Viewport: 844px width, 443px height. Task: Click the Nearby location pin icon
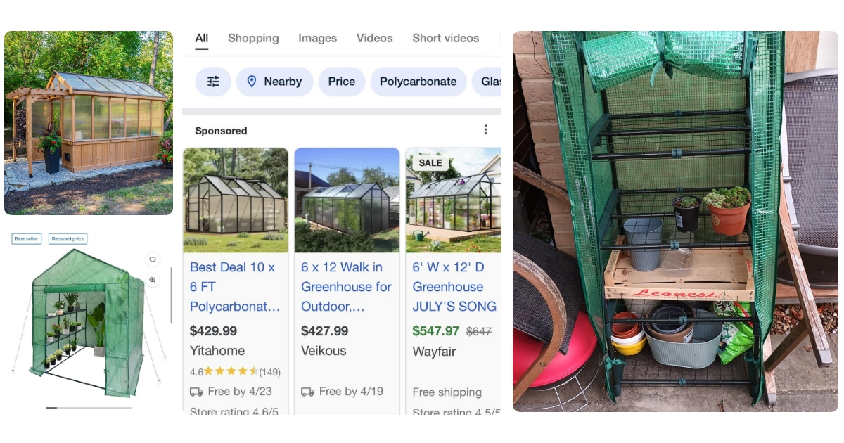[252, 82]
